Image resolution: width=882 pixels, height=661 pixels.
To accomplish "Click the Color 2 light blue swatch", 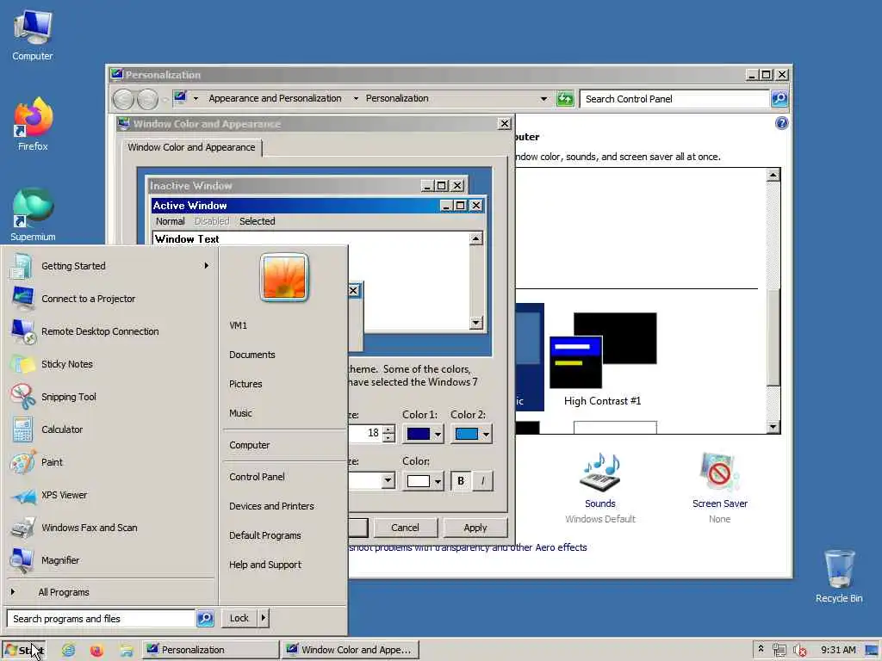I will pyautogui.click(x=466, y=434).
